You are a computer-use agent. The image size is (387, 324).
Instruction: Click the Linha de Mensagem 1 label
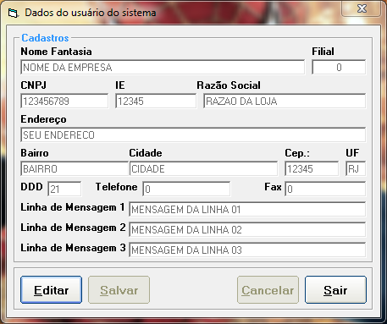(73, 207)
